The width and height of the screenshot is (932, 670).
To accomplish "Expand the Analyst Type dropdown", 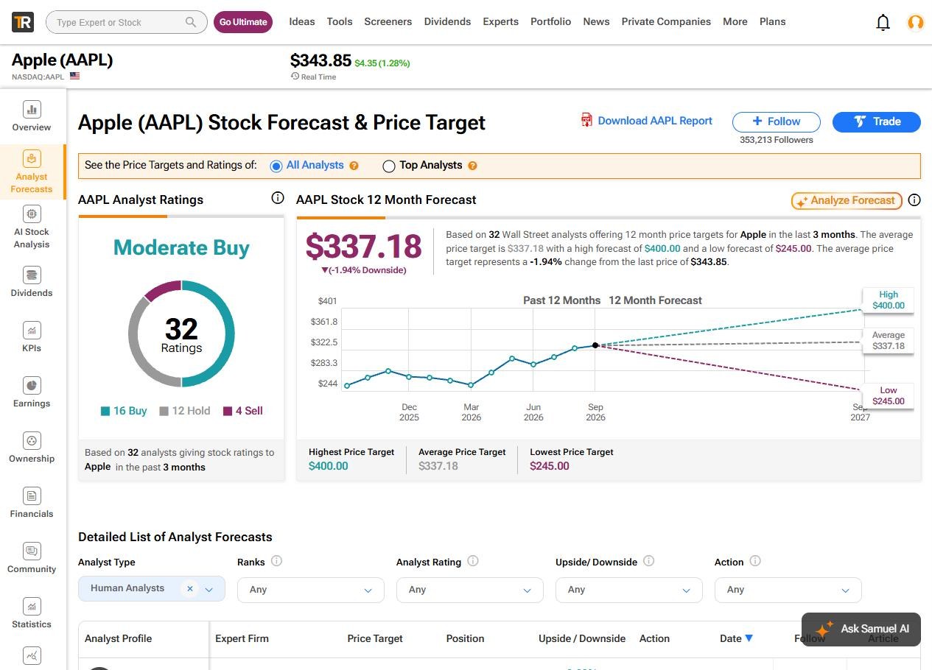I will click(x=209, y=590).
